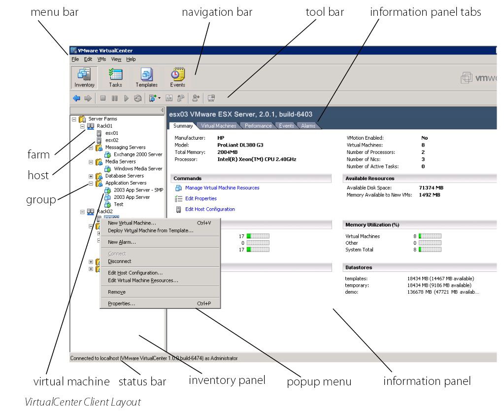Click the Migrate virtual machine toolbar icon
Screen dimensions: 504x414
(x=169, y=98)
